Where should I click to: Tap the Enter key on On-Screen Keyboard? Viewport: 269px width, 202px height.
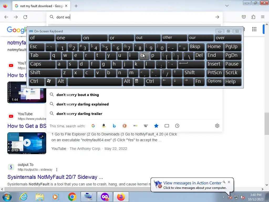point(191,64)
